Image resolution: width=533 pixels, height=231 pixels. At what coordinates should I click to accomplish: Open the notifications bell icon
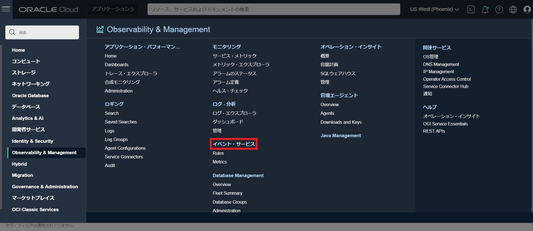[x=485, y=9]
